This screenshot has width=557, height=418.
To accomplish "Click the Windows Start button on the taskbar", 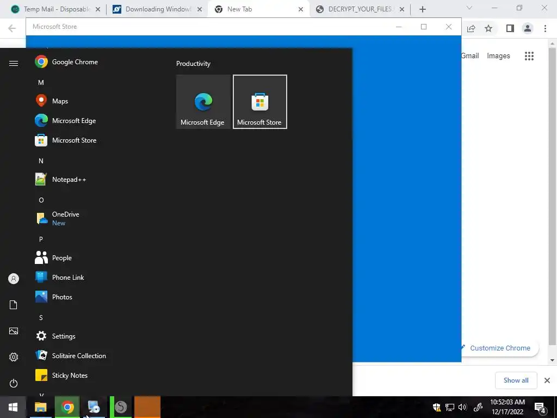I will (13, 407).
